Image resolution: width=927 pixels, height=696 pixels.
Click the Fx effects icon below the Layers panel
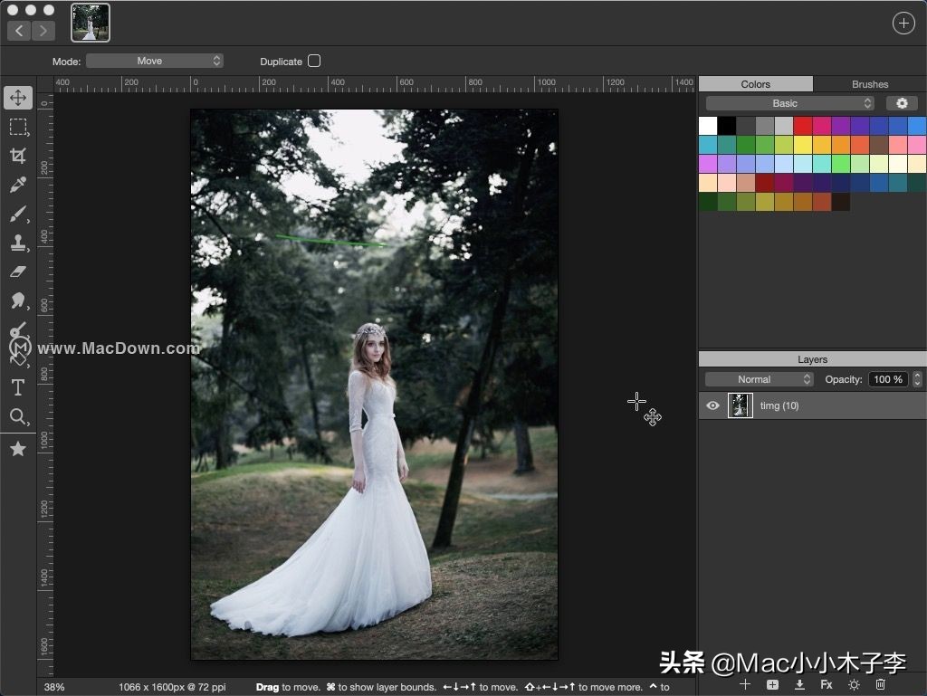pos(827,685)
